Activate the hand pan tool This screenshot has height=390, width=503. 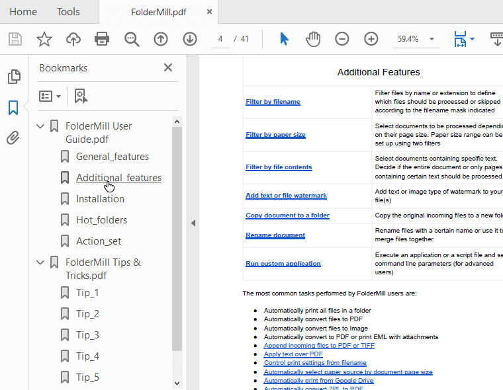click(313, 39)
